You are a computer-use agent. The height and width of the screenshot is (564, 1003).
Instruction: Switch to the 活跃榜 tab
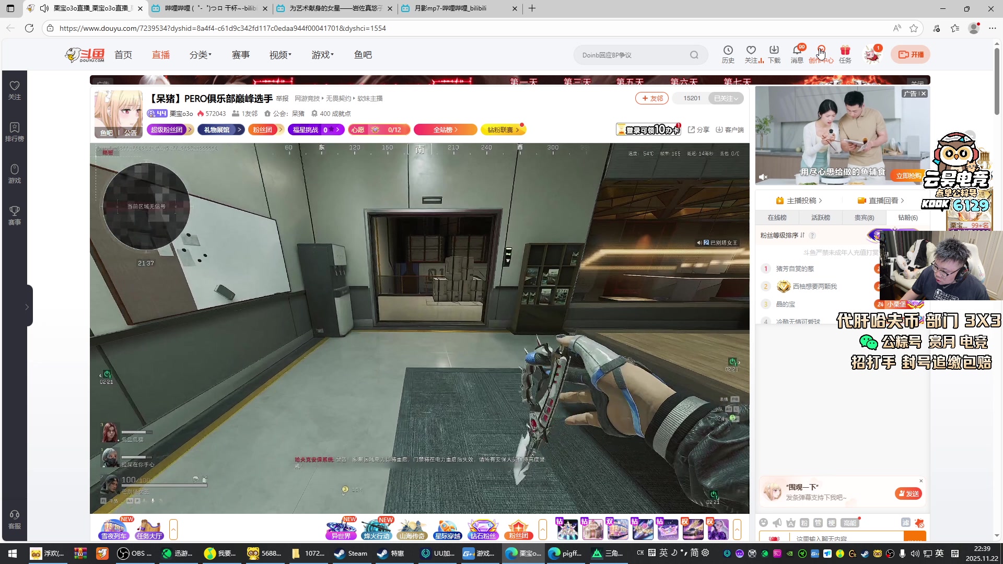coord(820,218)
